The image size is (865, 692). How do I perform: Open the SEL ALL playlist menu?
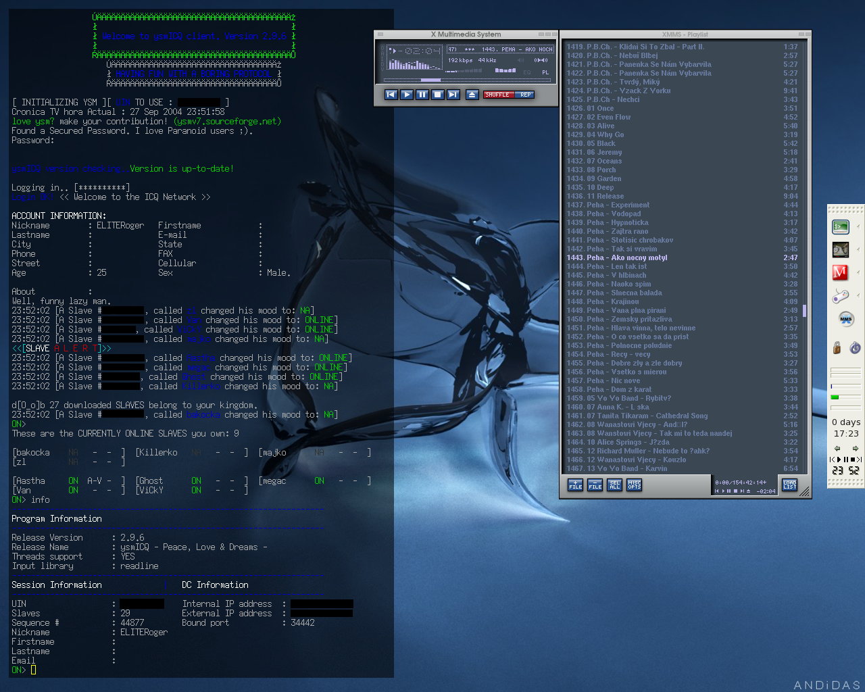tap(614, 485)
